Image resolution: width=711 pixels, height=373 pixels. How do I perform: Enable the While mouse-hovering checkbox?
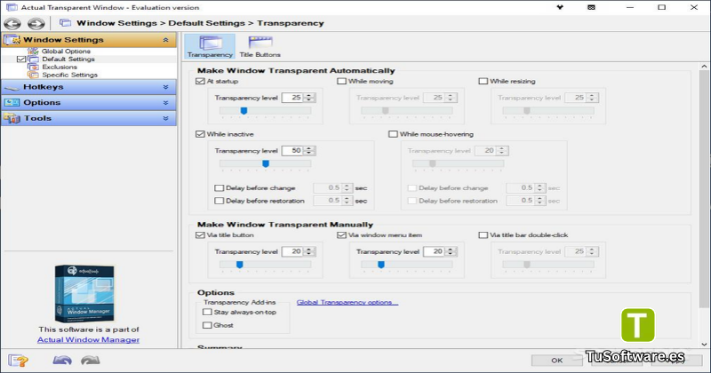(x=393, y=134)
